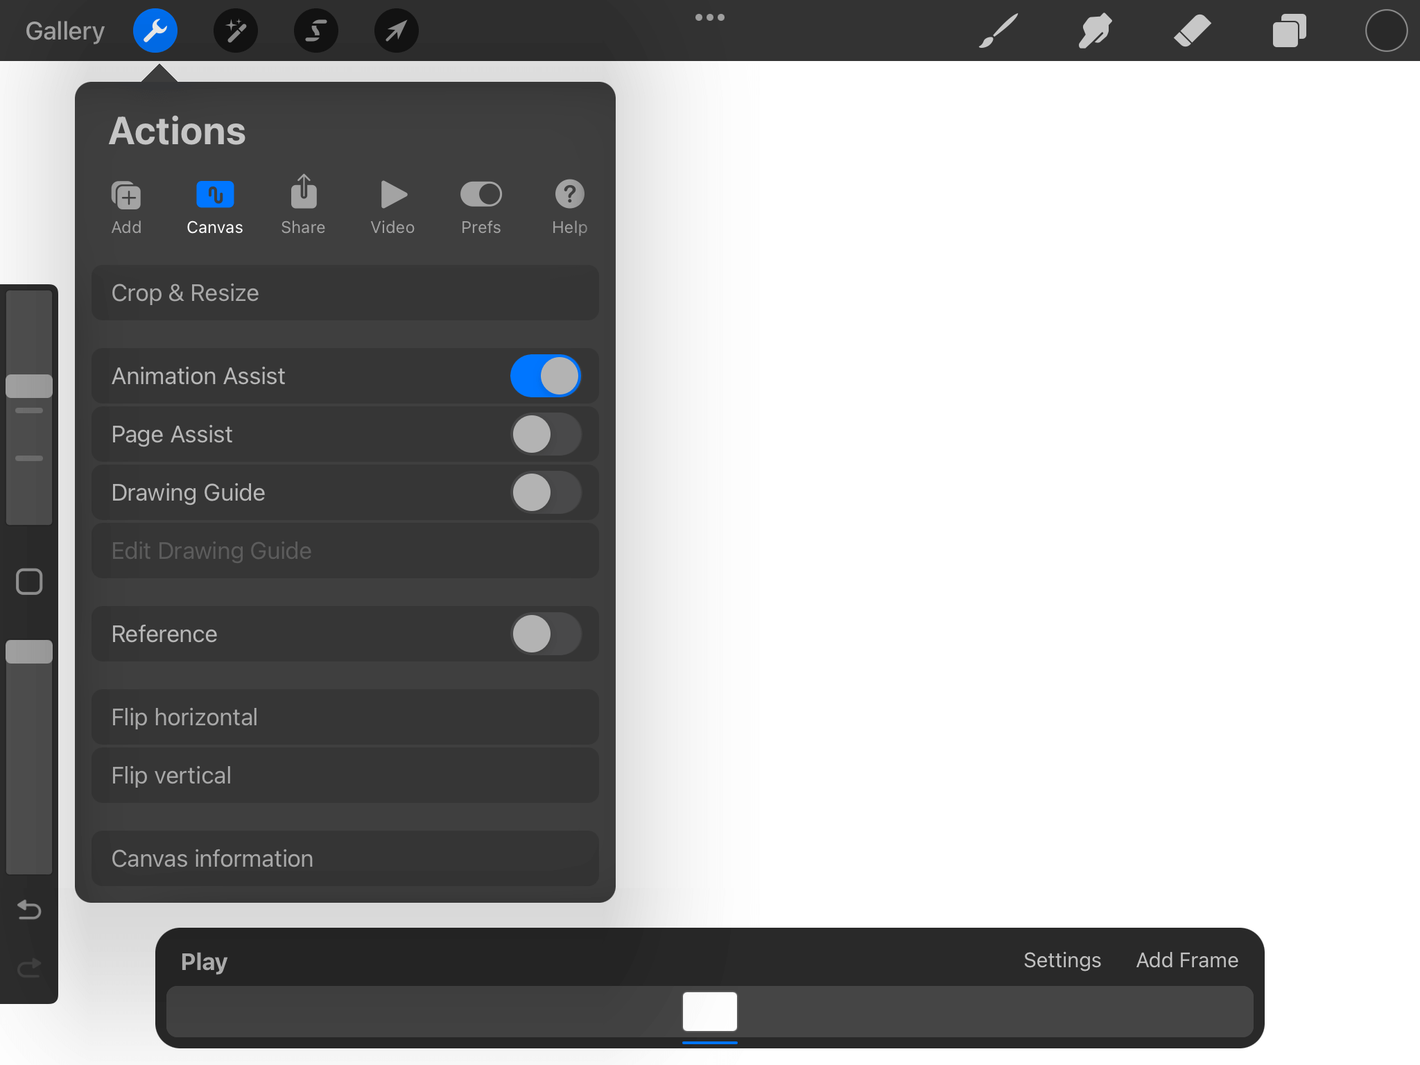Activate the Transform arrow tool
Image resolution: width=1420 pixels, height=1065 pixels.
[396, 31]
